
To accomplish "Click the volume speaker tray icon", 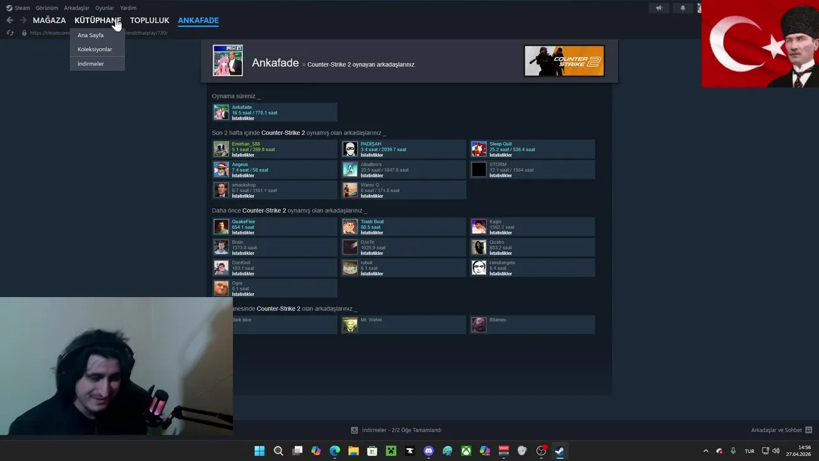I will pyautogui.click(x=776, y=451).
